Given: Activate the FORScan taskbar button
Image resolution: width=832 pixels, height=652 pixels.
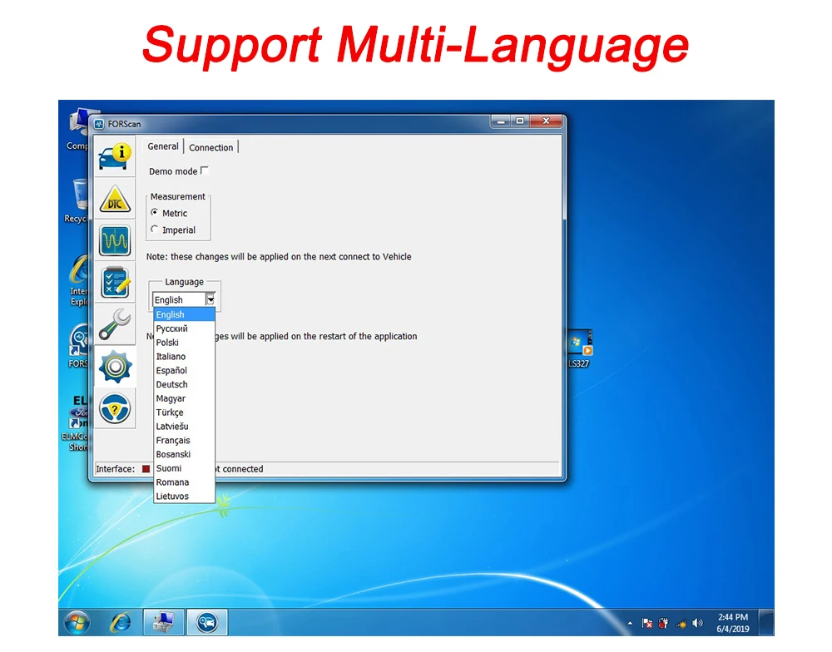Looking at the screenshot, I should click(x=207, y=622).
